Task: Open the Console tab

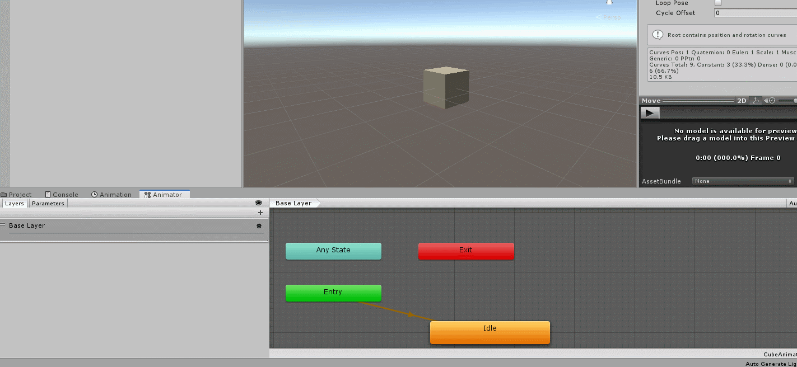Action: (62, 195)
